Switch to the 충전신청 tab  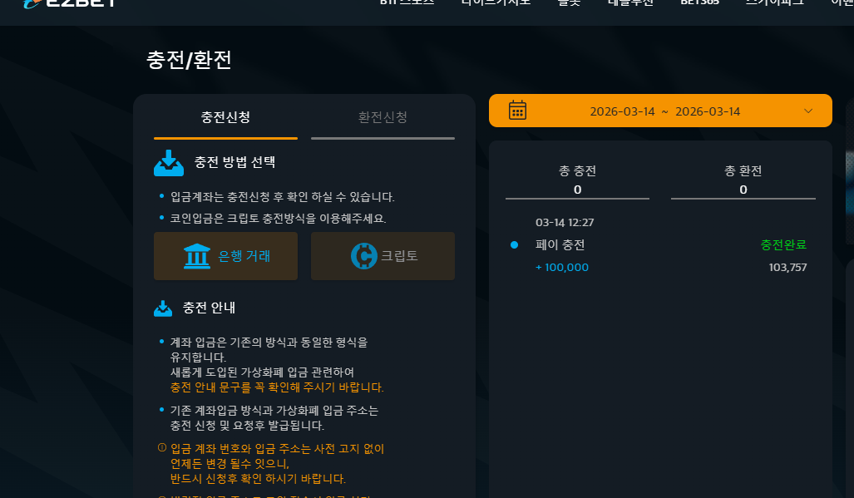[x=225, y=117]
